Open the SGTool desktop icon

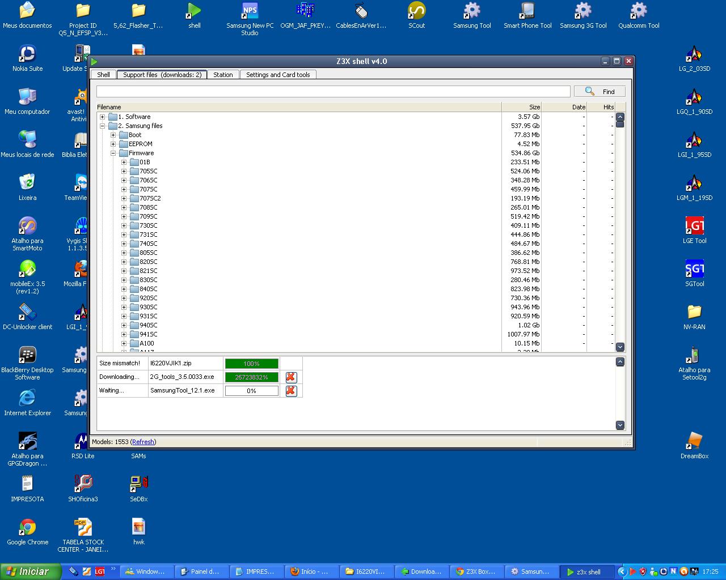pos(694,274)
